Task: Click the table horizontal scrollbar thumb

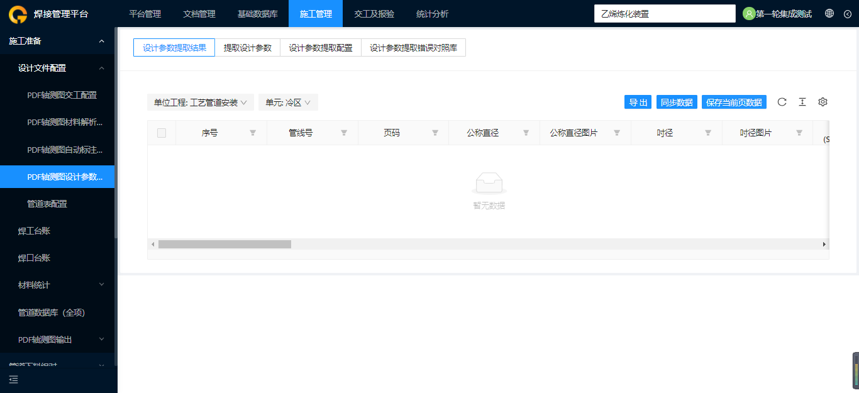Action: click(224, 244)
